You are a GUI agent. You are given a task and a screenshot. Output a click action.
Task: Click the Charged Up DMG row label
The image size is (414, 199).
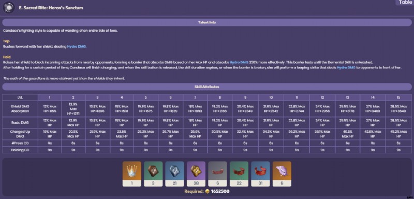(x=20, y=134)
